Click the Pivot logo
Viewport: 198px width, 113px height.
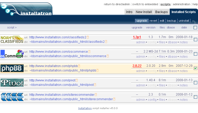tap(12, 82)
